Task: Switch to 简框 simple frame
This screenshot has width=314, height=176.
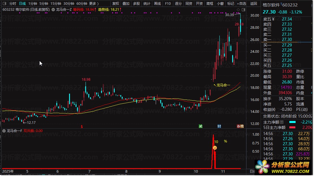Action: click(210, 4)
